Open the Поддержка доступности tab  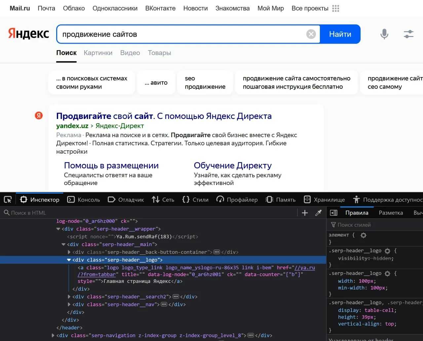pos(388,200)
